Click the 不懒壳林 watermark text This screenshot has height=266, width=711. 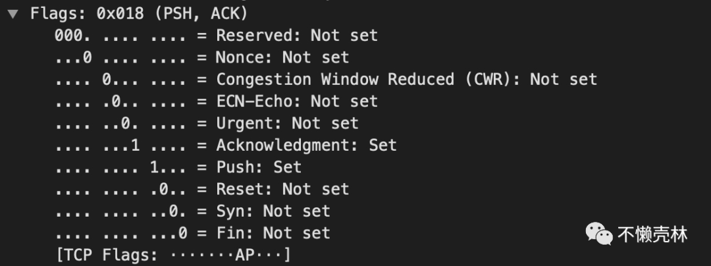[652, 235]
